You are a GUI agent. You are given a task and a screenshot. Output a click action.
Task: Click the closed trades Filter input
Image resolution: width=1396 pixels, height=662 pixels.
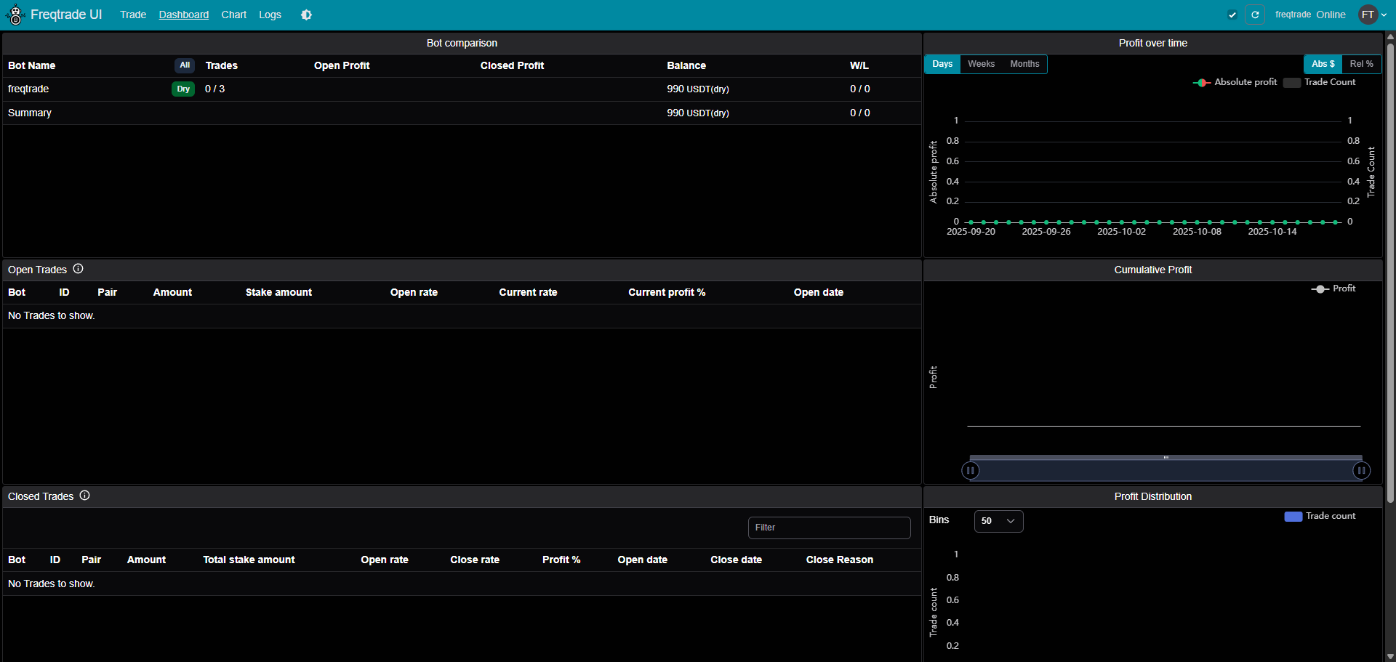(x=829, y=528)
